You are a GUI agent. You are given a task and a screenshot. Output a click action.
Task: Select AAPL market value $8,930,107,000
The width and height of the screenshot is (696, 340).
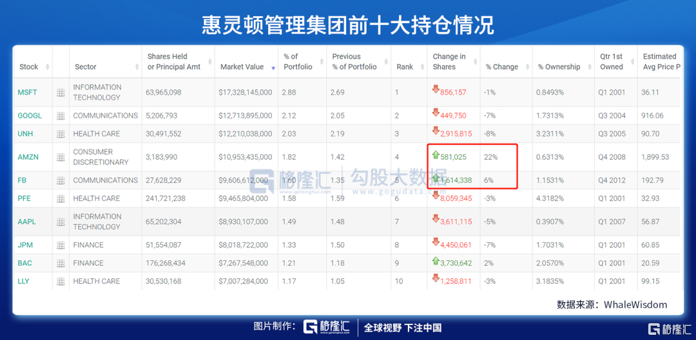tap(243, 222)
